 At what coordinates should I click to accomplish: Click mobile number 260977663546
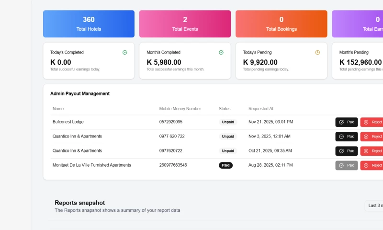coord(173,165)
